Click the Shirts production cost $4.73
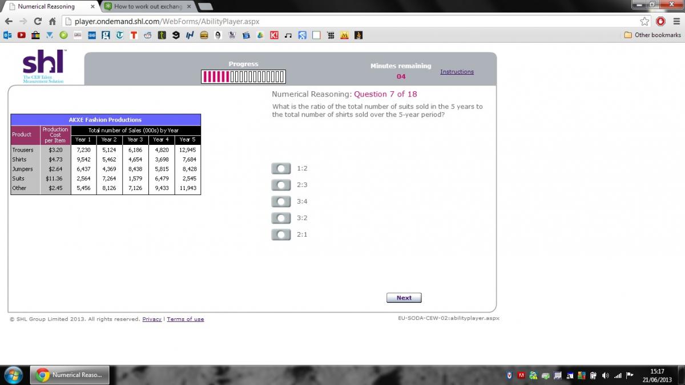This screenshot has height=385, width=685. pos(55,160)
